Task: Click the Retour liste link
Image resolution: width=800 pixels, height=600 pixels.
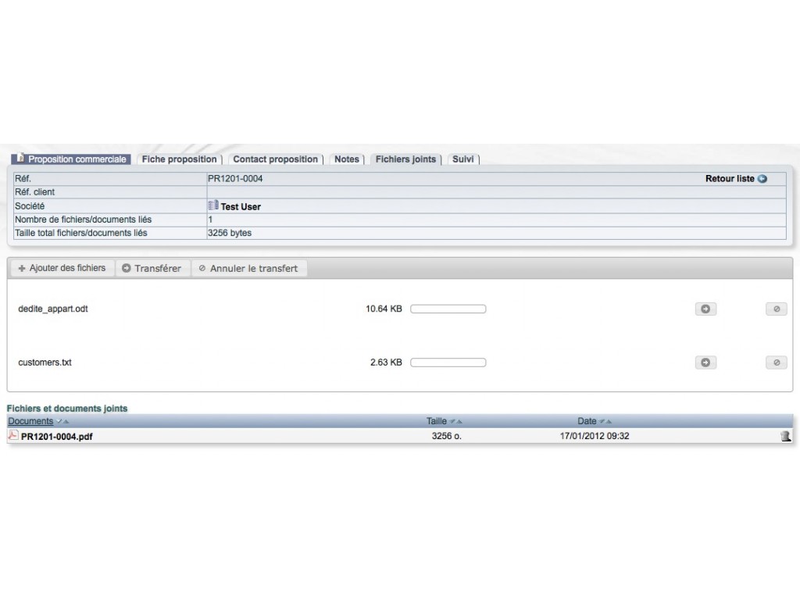Action: click(x=730, y=179)
